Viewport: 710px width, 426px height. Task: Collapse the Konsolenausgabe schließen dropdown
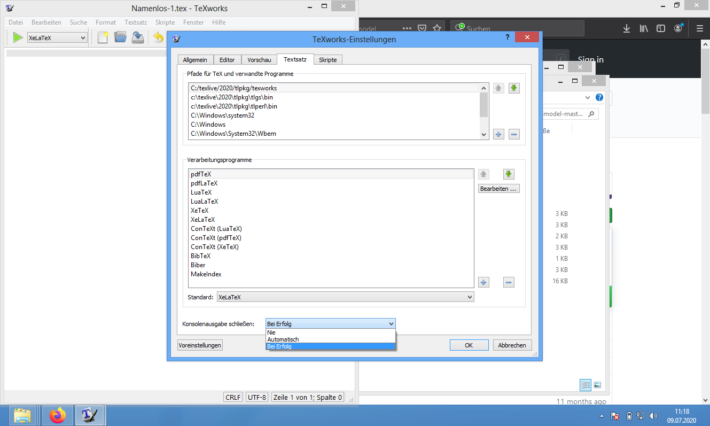point(331,323)
